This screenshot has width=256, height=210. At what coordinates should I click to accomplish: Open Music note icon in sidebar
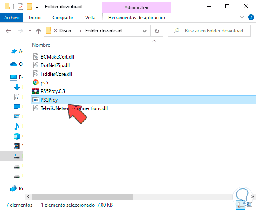point(17,126)
